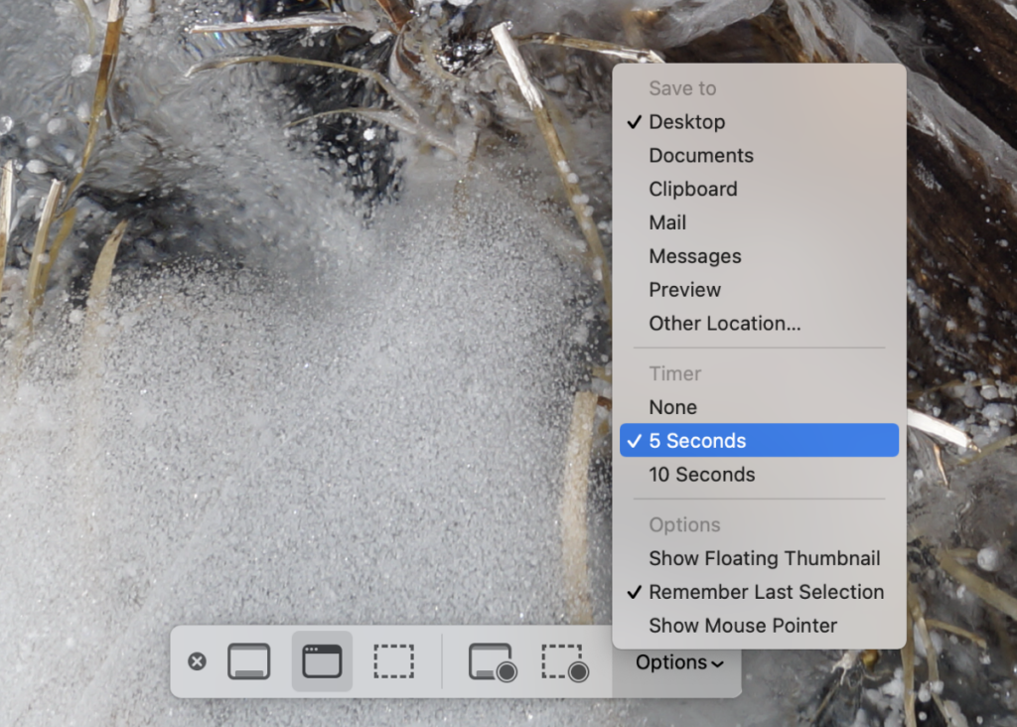
Task: Disable Remember Last Selection option
Action: click(759, 592)
